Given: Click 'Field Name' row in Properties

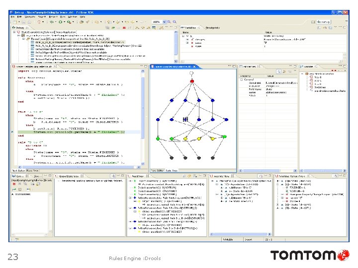Looking at the screenshot, I should (268, 89).
